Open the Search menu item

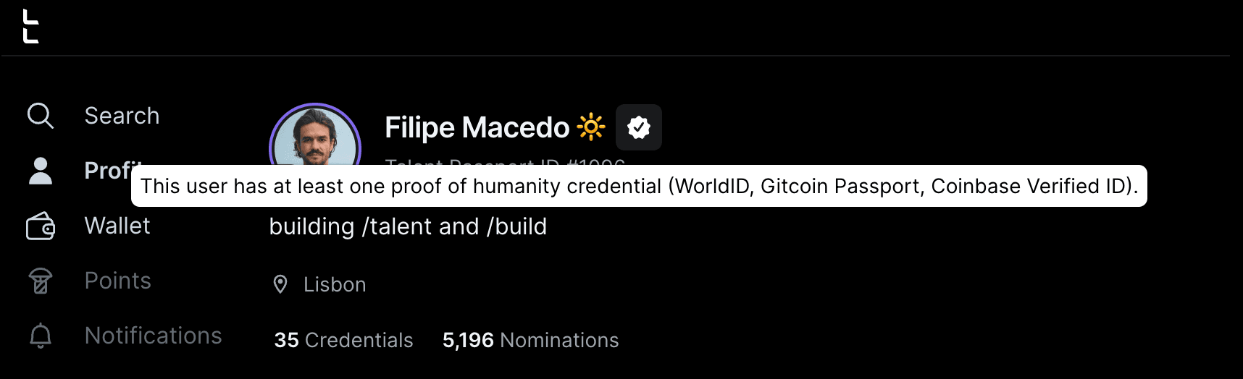122,116
